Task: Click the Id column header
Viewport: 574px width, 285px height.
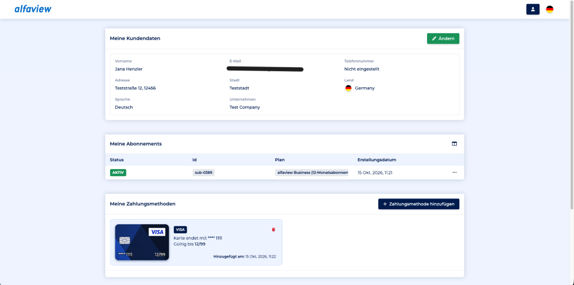Action: (x=195, y=160)
